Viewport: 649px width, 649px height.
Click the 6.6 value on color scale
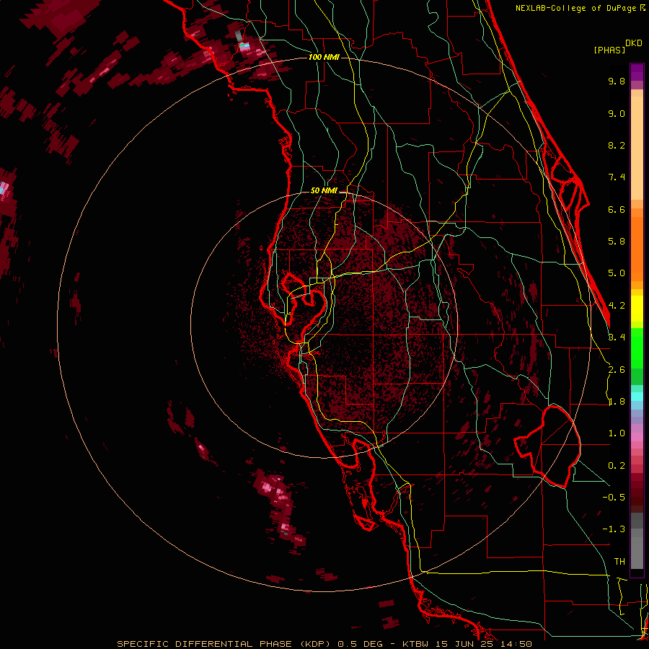617,209
